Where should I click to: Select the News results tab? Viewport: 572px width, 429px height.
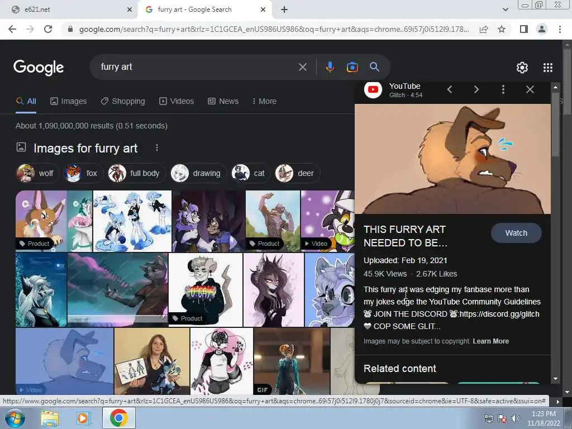click(223, 102)
